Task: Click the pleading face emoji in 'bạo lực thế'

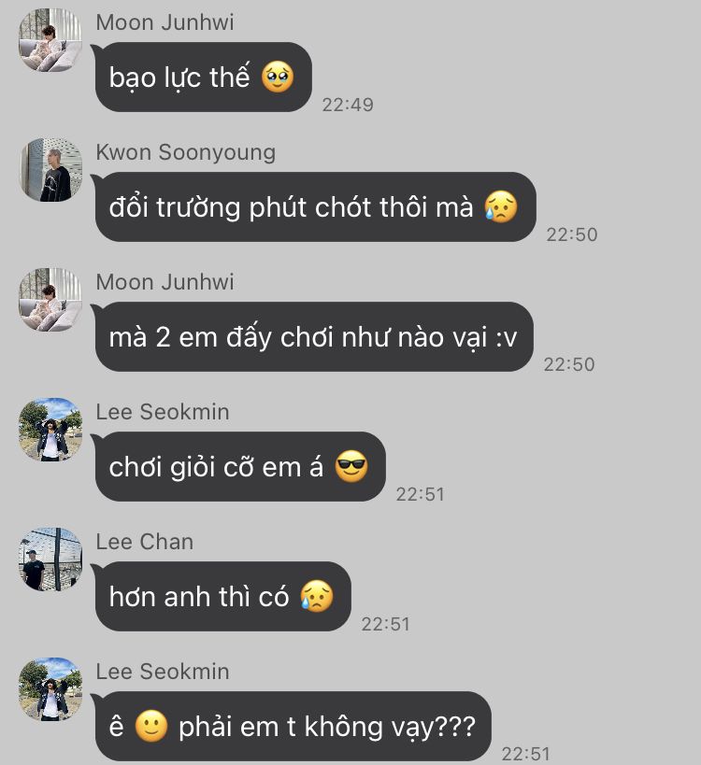Action: click(278, 78)
